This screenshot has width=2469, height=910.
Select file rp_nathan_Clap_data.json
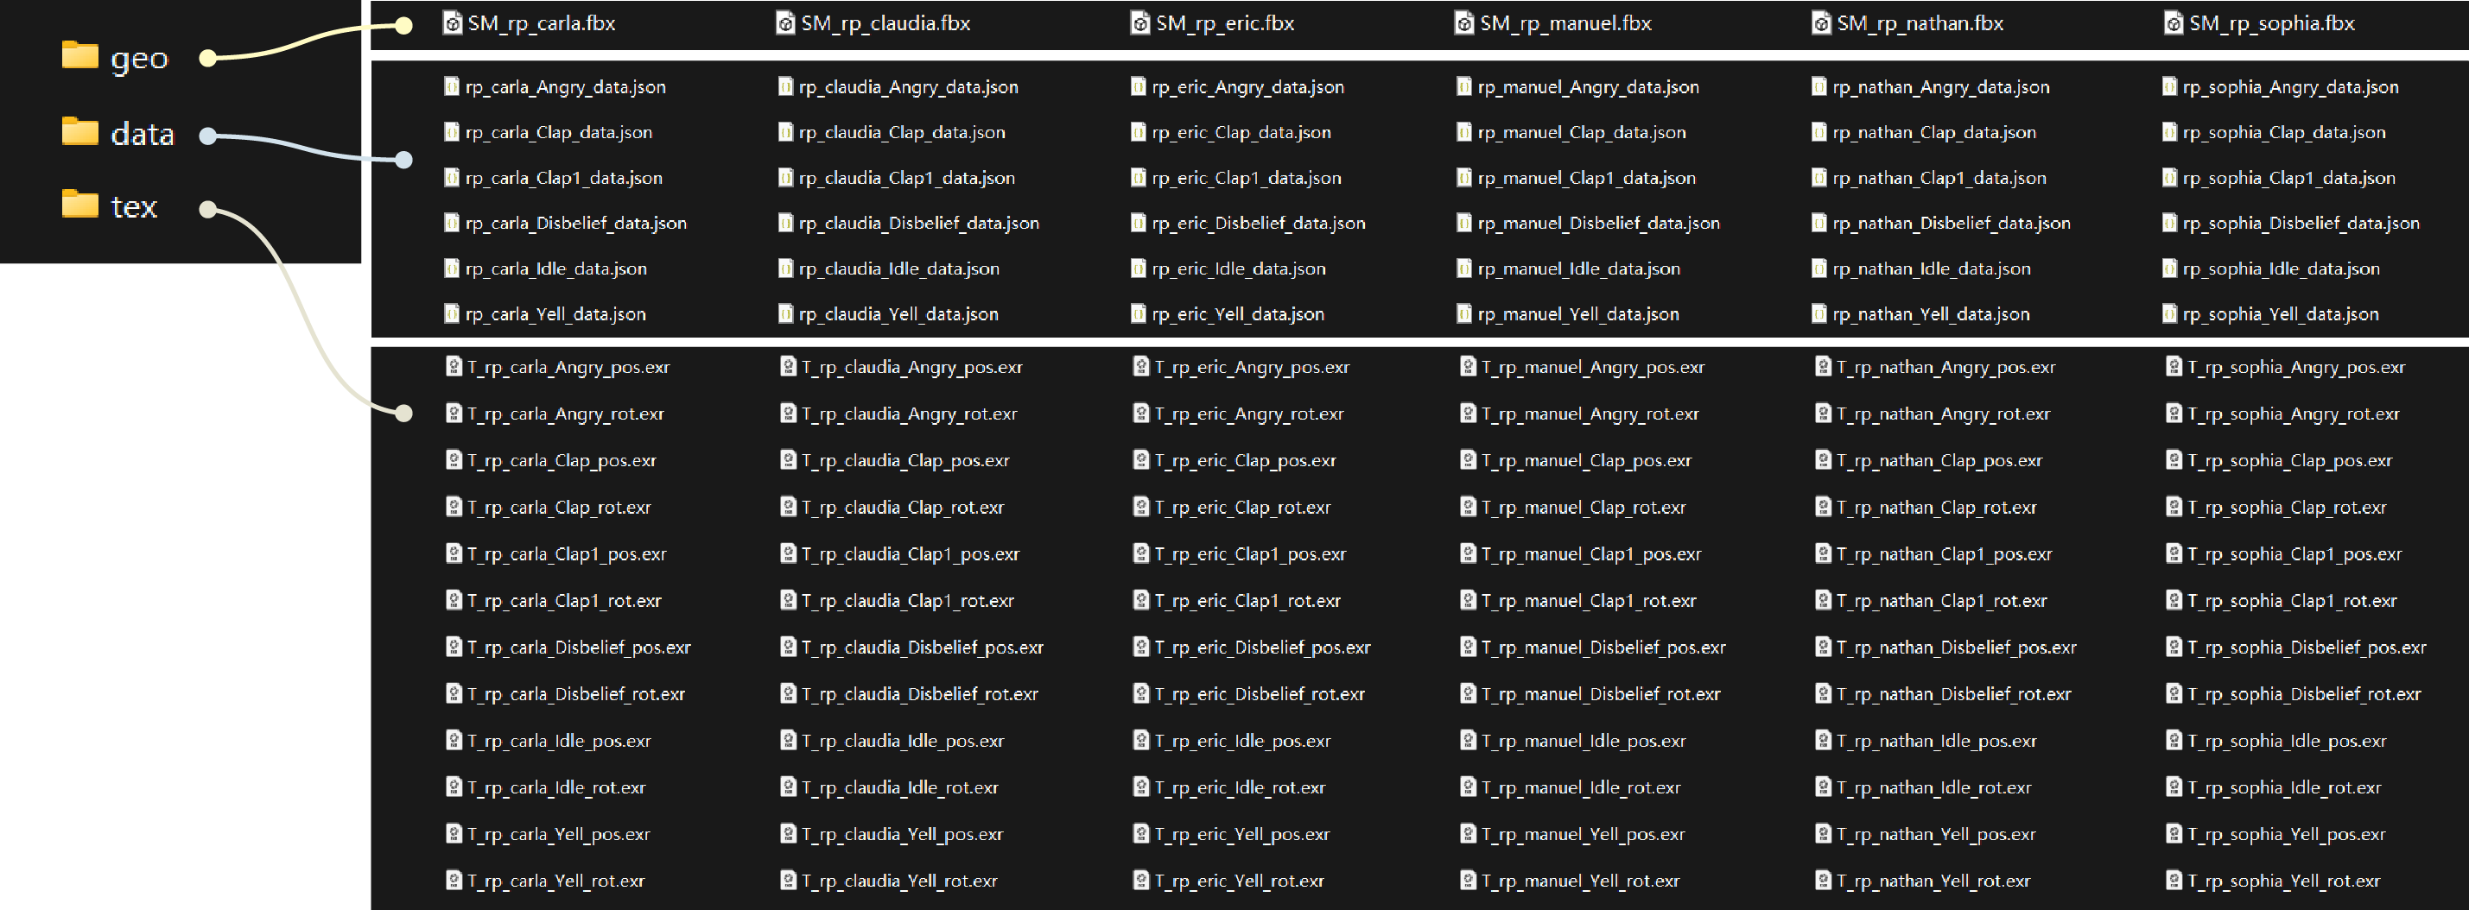click(x=1934, y=132)
